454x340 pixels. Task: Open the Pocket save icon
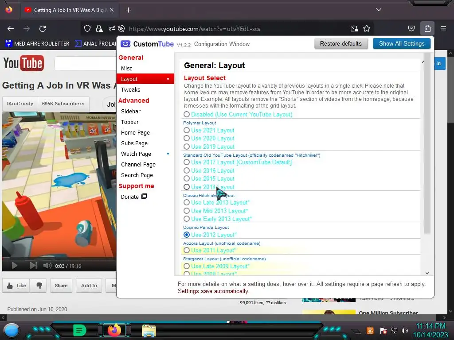(x=411, y=28)
